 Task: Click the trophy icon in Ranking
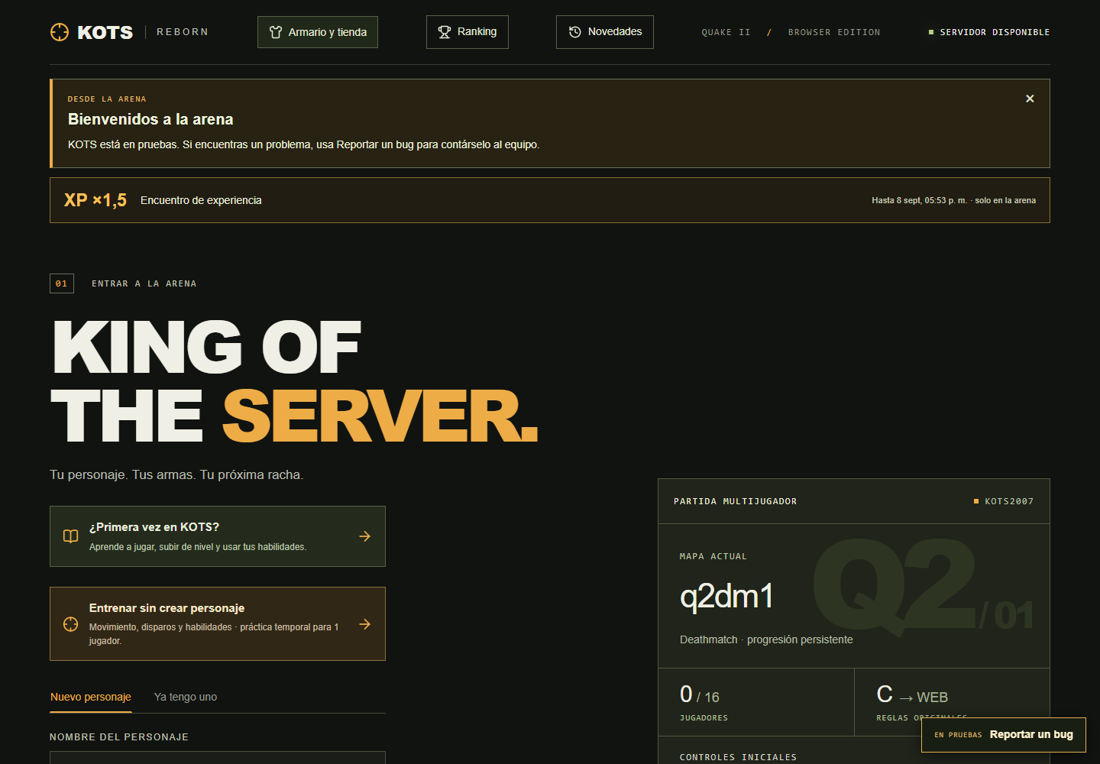[x=445, y=32]
